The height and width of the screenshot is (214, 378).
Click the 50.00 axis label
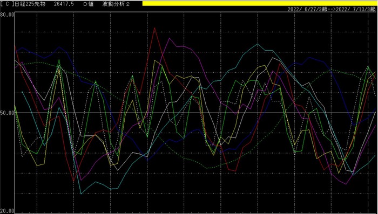point(8,113)
